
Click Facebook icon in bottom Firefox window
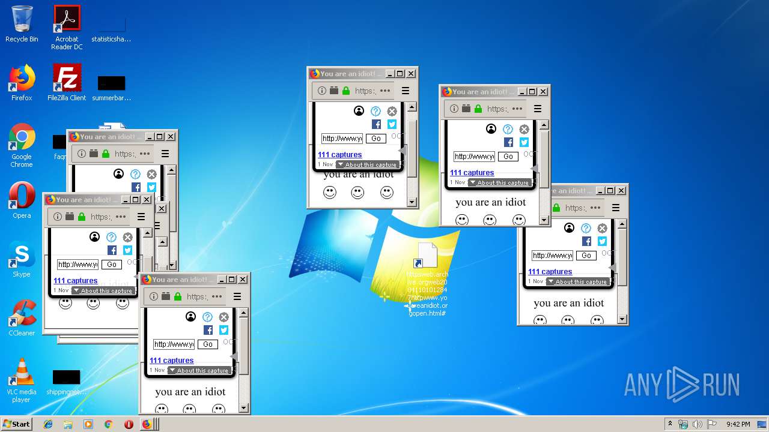pos(208,330)
